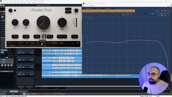Mute the fourth track with M button
This screenshot has width=172, height=97.
pos(20,74)
